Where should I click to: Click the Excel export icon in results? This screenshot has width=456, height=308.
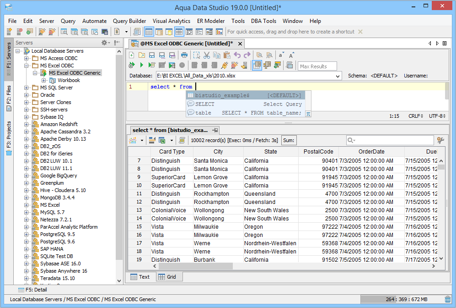coord(162,140)
